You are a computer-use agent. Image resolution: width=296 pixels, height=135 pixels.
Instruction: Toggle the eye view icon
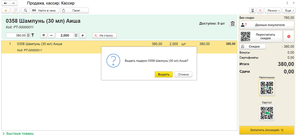tap(43, 35)
